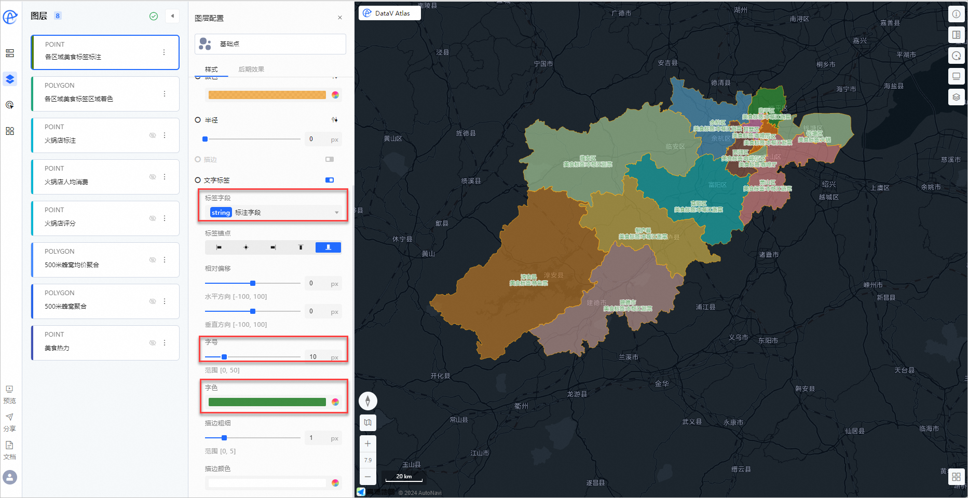The width and height of the screenshot is (968, 498).
Task: Click the orange point color swatch
Action: [x=267, y=95]
